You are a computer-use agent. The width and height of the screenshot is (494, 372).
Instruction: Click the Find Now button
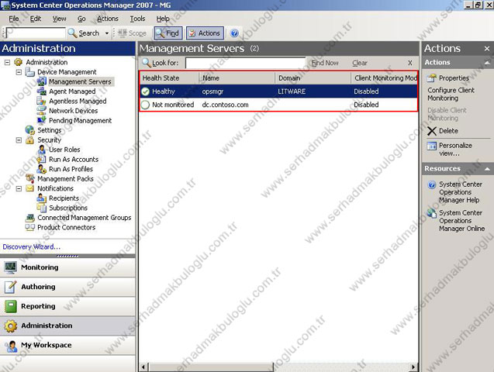pyautogui.click(x=324, y=63)
